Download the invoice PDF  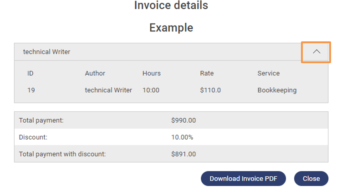(243, 179)
